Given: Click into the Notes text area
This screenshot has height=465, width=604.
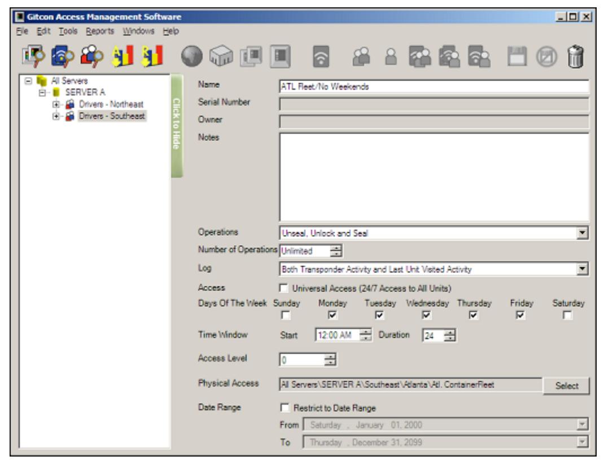Looking at the screenshot, I should click(x=434, y=177).
